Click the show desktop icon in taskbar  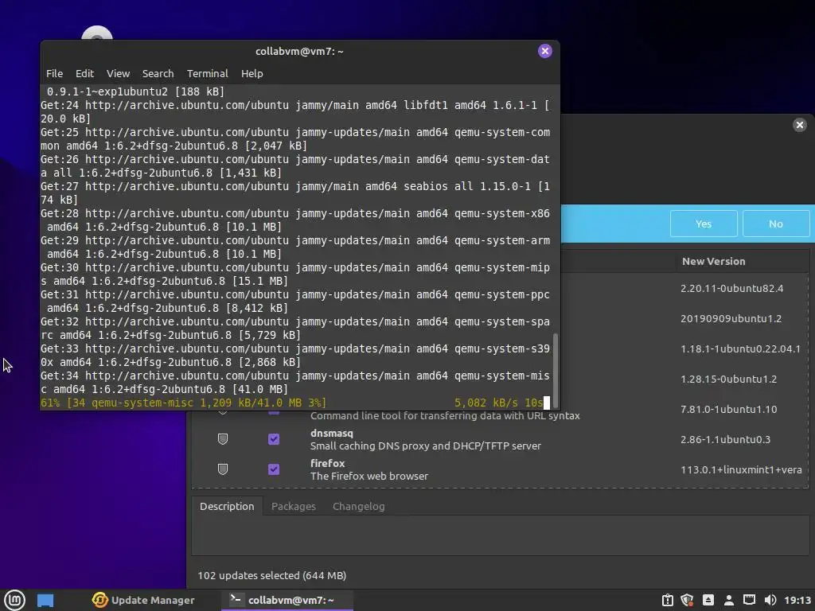(x=45, y=600)
